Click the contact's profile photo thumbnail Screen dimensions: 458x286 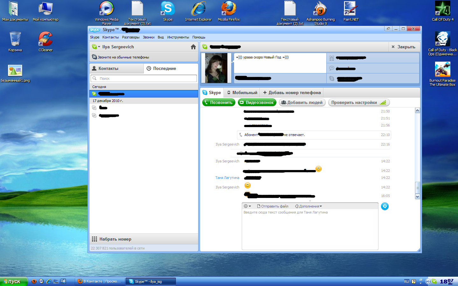216,68
